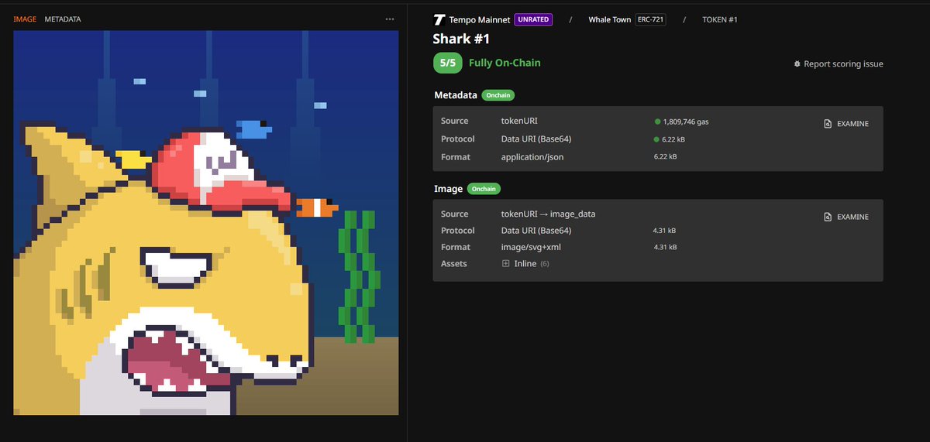Open the Tempo Mainnet breadcrumb link

(479, 19)
